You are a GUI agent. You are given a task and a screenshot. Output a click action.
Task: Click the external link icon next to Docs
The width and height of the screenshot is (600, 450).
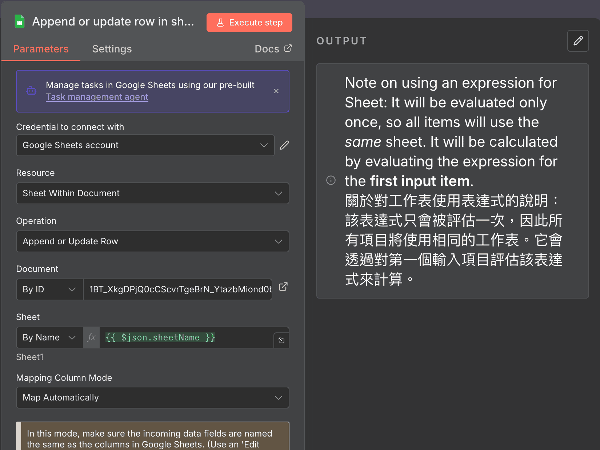point(288,48)
